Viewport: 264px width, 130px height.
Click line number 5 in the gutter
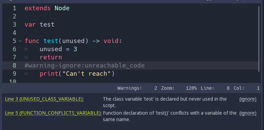point(14,41)
